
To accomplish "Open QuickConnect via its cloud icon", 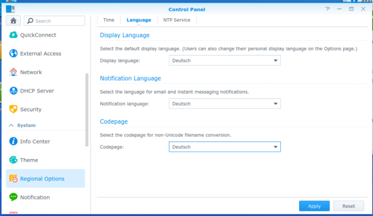I will [13, 35].
